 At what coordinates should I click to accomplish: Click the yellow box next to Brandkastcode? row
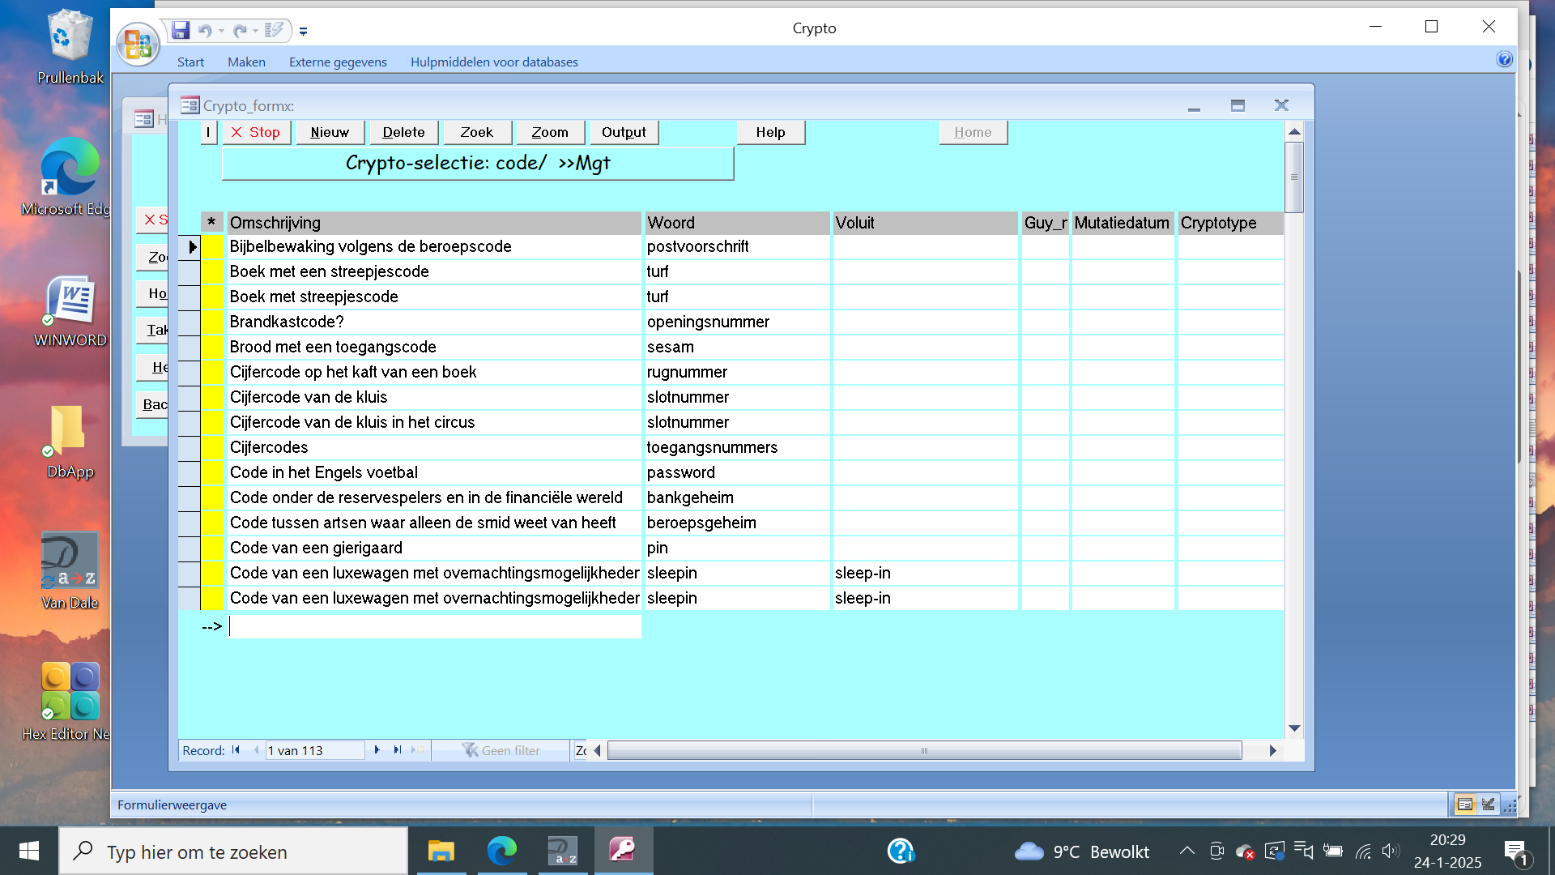[212, 322]
